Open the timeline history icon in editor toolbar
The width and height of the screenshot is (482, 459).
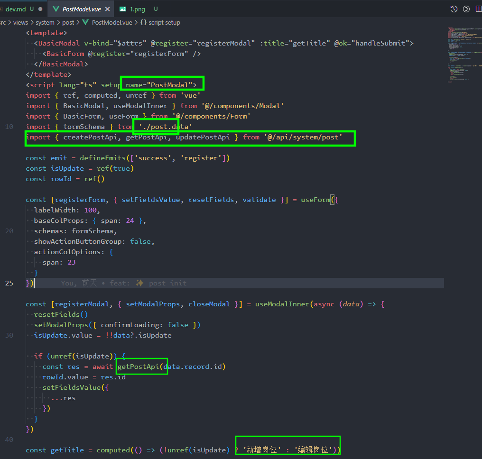point(454,9)
